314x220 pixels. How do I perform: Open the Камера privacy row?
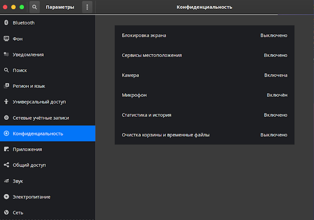pos(205,75)
